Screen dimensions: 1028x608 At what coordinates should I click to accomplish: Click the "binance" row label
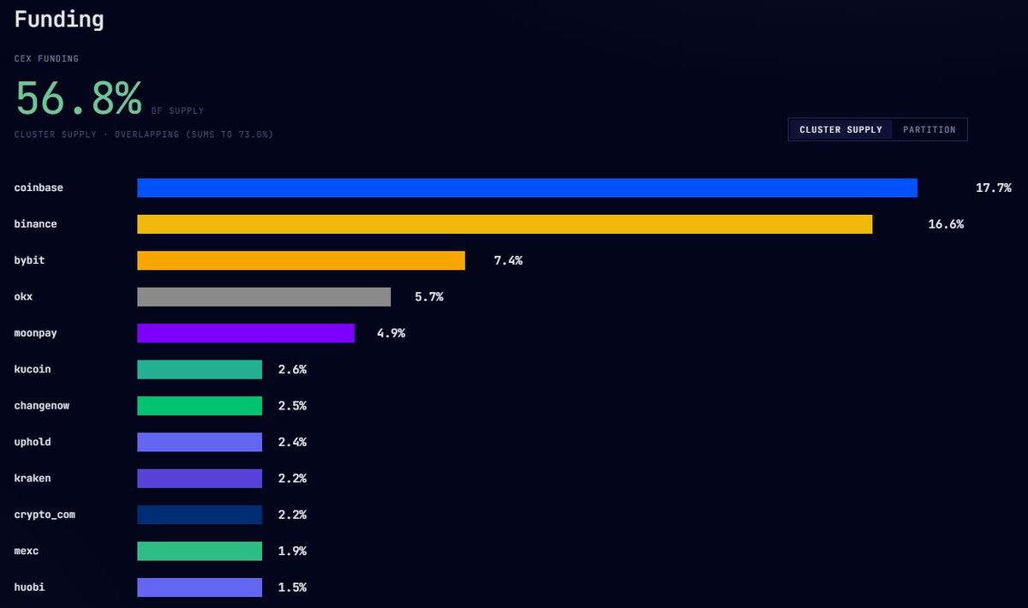36,224
